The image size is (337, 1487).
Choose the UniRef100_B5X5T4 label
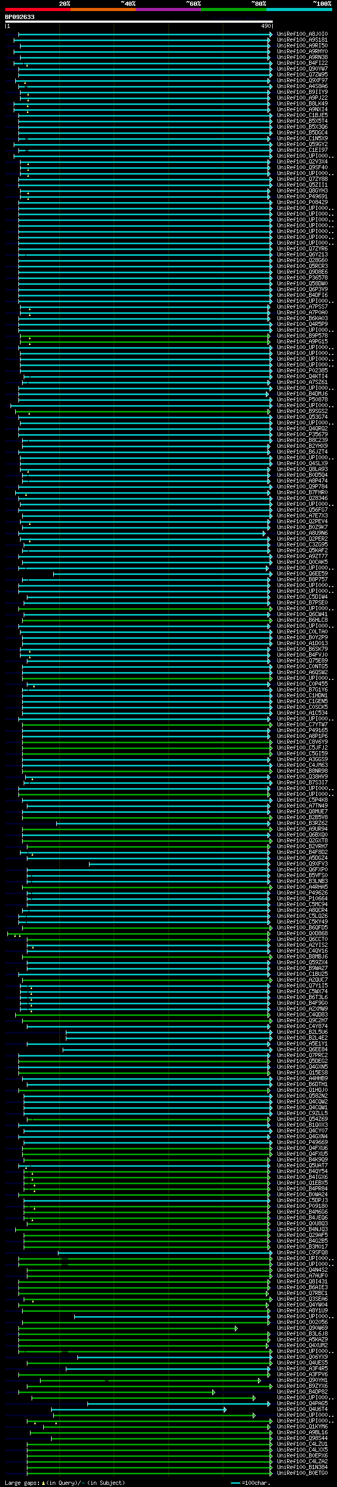(302, 121)
